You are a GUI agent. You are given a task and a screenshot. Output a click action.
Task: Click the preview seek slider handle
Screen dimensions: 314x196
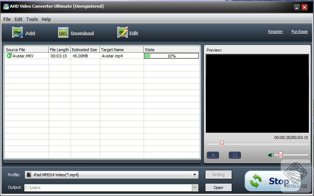[x=222, y=143]
